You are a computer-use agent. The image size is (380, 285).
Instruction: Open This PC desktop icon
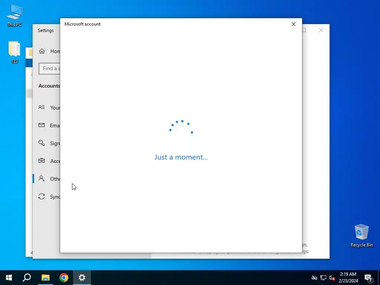tap(14, 16)
